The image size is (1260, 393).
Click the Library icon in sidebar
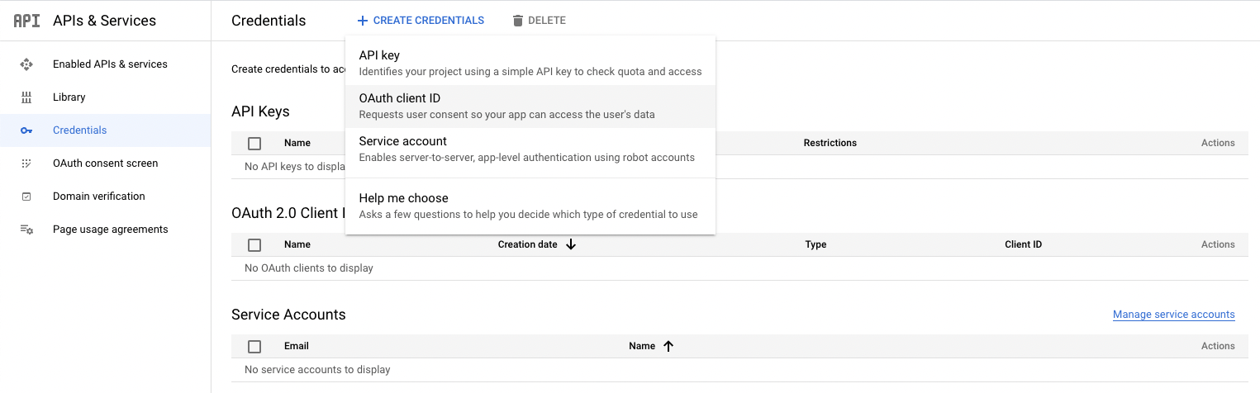(x=26, y=97)
